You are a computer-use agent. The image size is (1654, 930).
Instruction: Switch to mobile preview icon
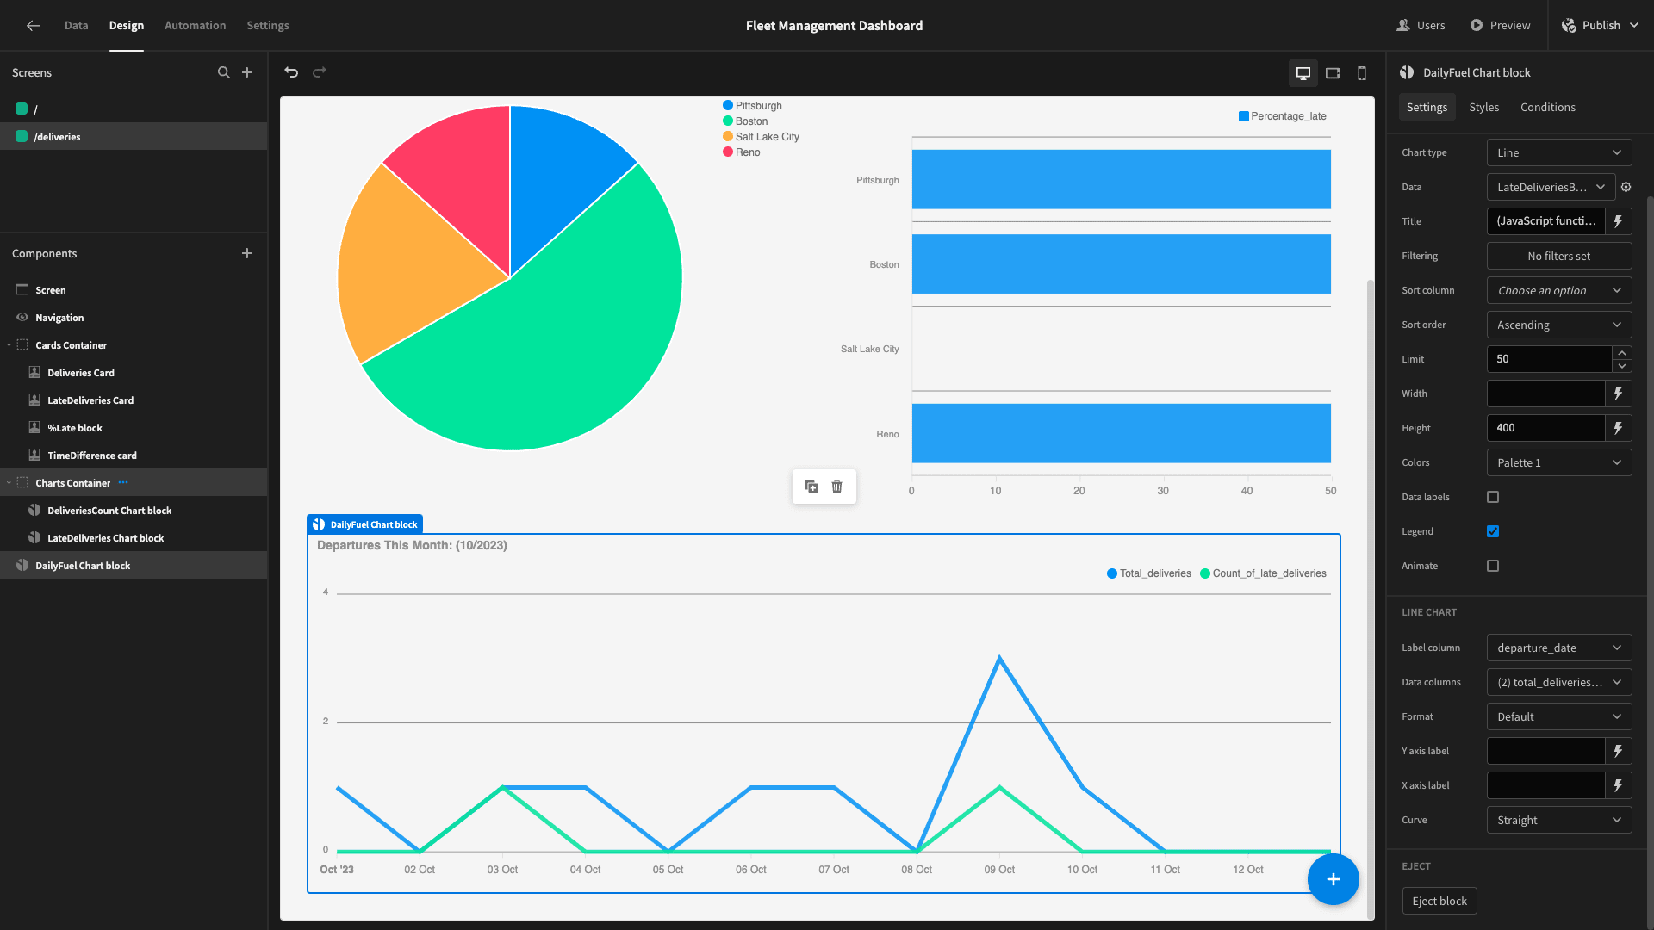pos(1362,73)
